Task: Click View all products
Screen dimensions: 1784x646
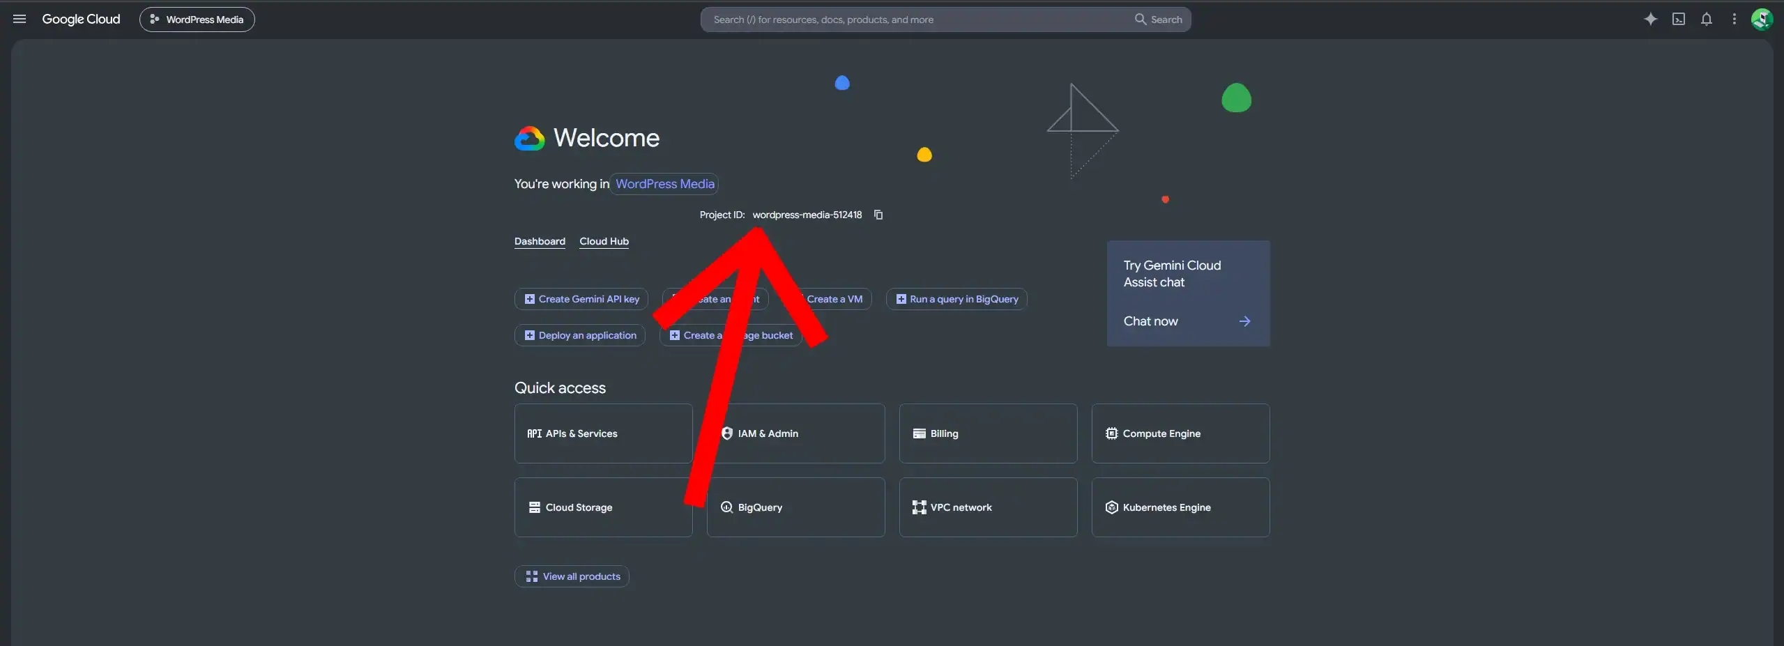Action: (x=572, y=576)
